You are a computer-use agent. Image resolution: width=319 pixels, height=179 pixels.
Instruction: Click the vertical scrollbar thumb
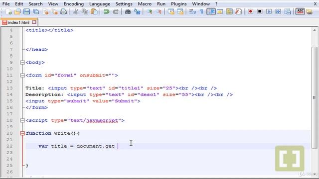coord(315,97)
